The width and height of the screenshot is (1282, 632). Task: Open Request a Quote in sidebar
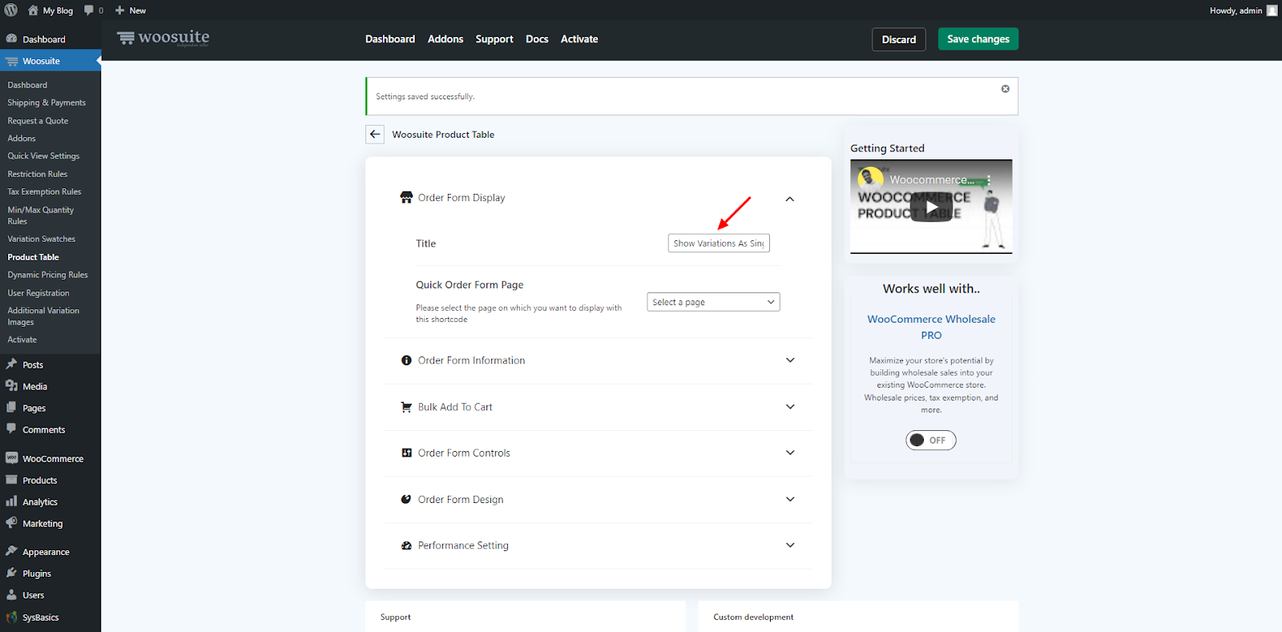click(x=38, y=121)
